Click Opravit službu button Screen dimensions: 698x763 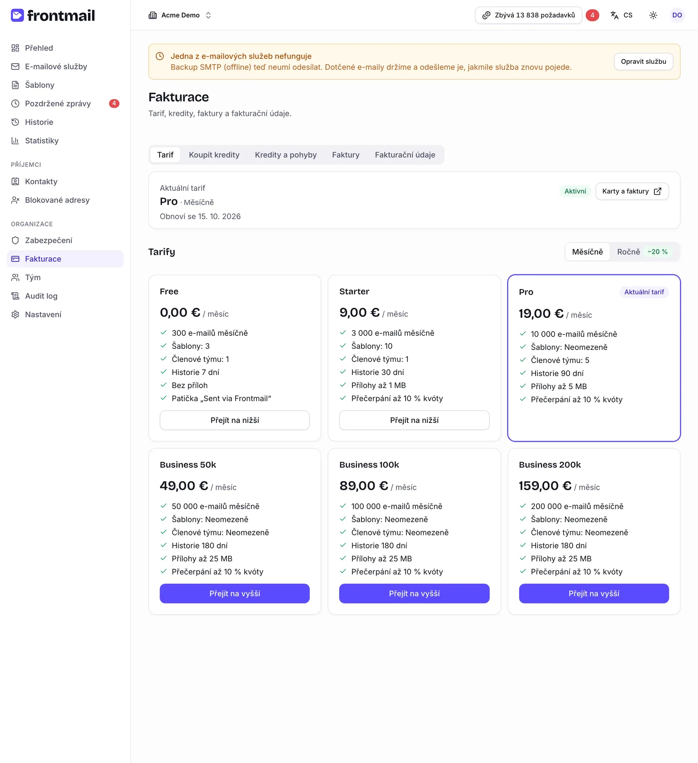click(x=643, y=62)
